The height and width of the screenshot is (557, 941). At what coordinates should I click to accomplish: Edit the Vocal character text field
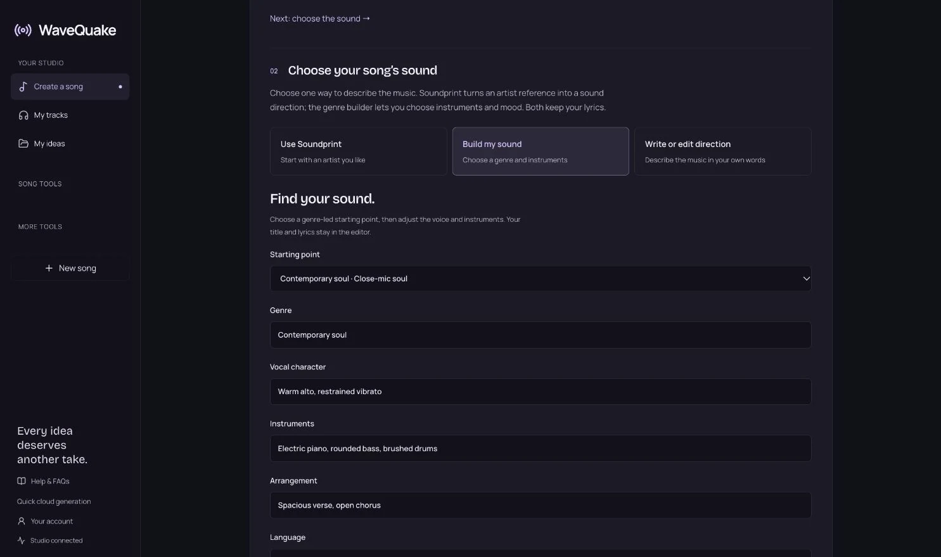[541, 392]
